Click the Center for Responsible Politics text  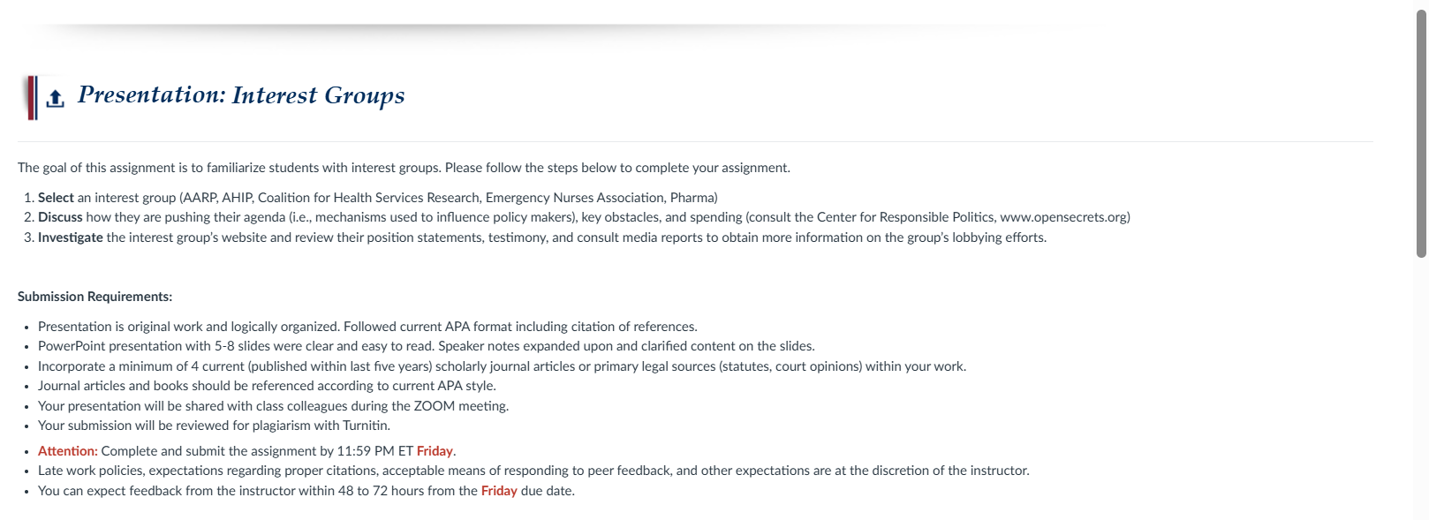906,217
